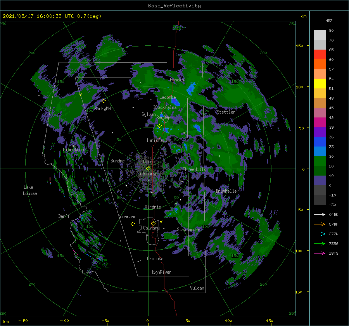Pick the light blue 30-33 dBZ swatch
The image size is (349, 326).
click(320, 152)
